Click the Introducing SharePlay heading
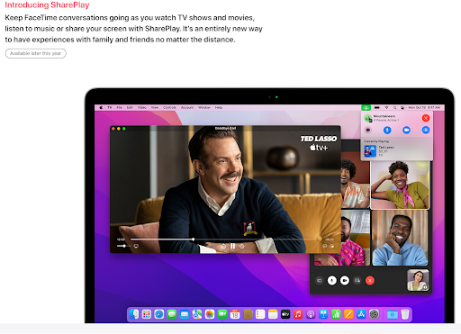Screen dimensions: 461x334 pos(47,5)
